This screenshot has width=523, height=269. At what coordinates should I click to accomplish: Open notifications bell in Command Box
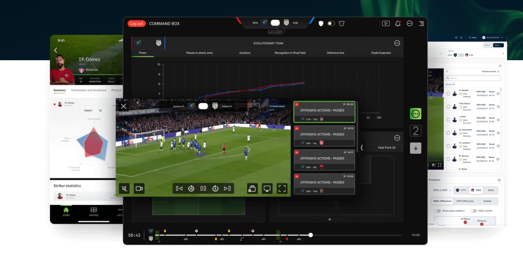coord(398,23)
